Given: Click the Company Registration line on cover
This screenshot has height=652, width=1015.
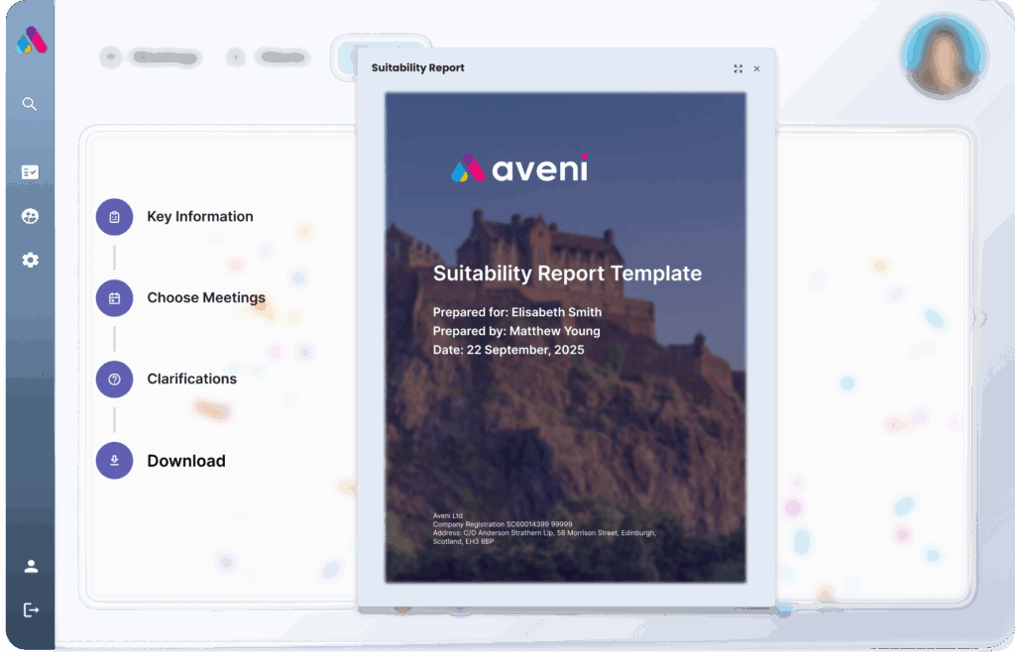Looking at the screenshot, I should 503,524.
